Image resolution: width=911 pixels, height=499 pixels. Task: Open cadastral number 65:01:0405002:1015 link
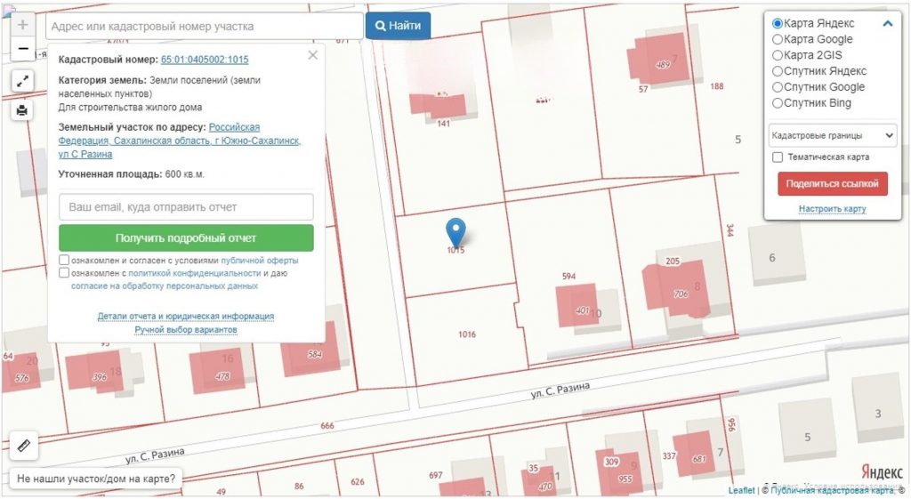click(x=205, y=60)
